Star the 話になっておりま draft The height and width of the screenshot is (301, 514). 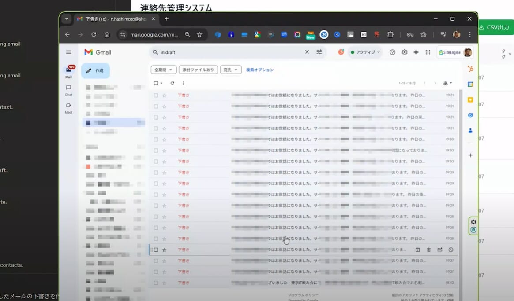click(164, 150)
